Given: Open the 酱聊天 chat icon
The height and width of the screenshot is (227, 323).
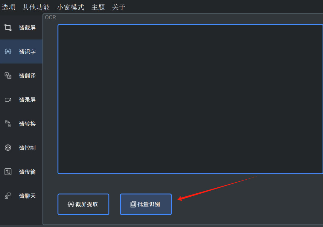Looking at the screenshot, I should pos(8,196).
